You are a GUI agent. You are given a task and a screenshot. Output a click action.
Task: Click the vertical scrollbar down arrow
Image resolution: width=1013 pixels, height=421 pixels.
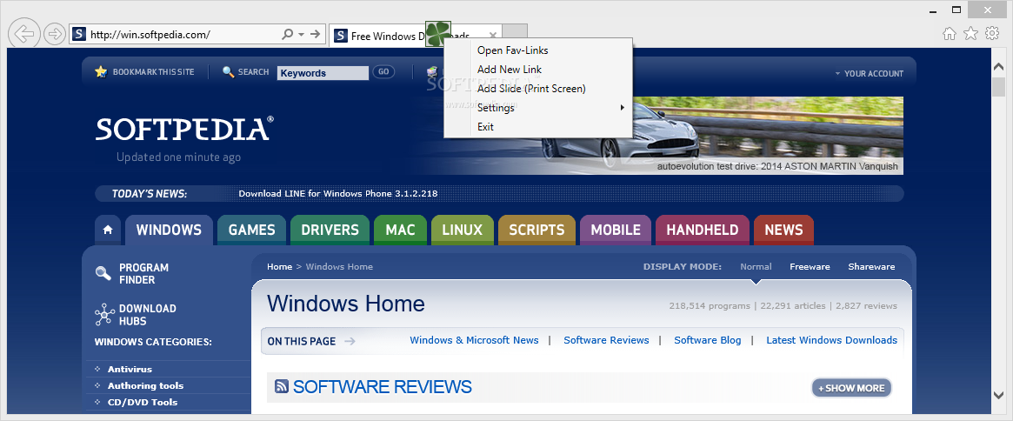[x=998, y=394]
